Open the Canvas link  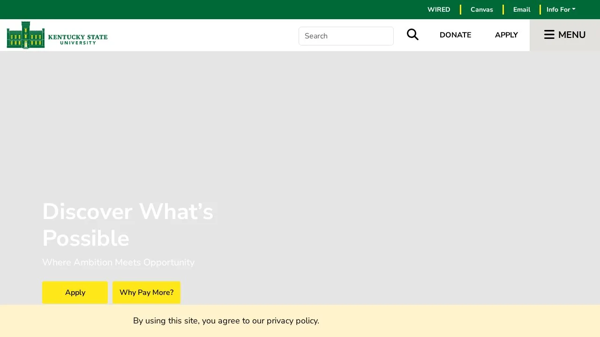point(482,9)
